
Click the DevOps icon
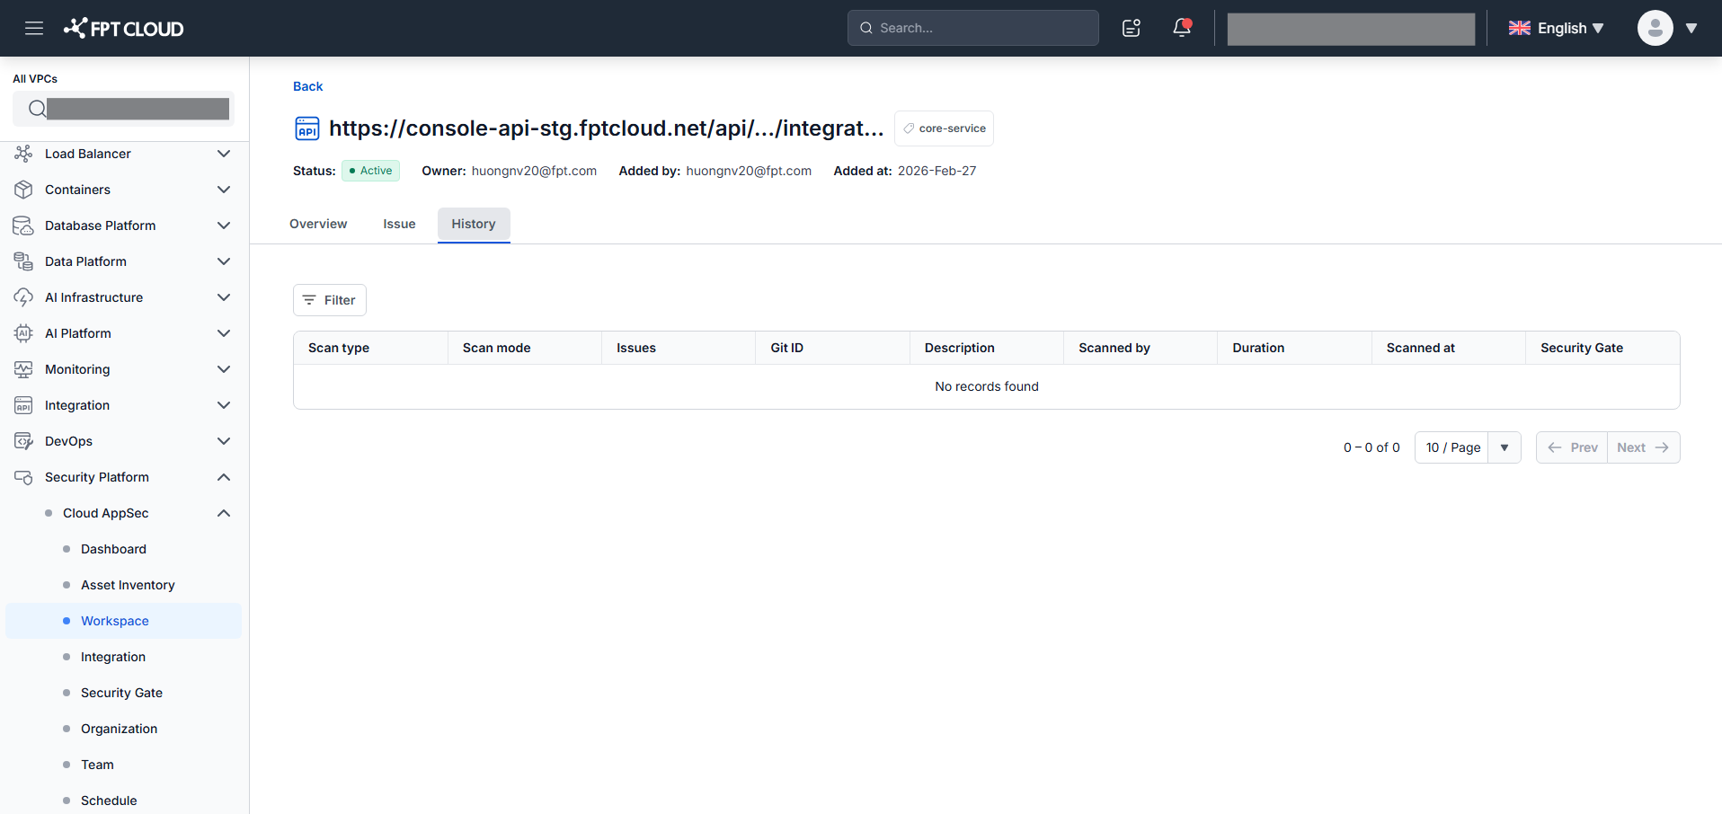(23, 441)
